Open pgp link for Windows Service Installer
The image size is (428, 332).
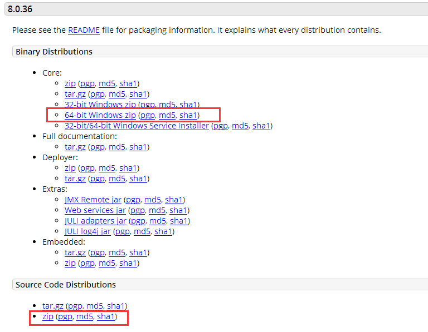[221, 126]
